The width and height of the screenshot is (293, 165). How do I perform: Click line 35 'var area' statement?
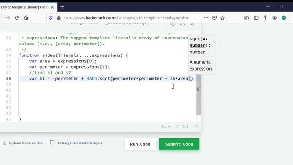pos(63,61)
